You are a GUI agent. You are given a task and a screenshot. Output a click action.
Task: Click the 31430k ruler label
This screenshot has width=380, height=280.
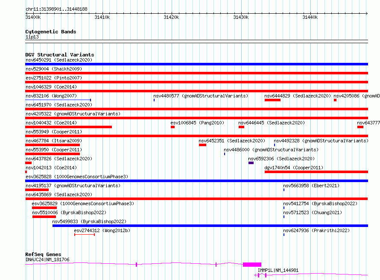pyautogui.click(x=241, y=17)
